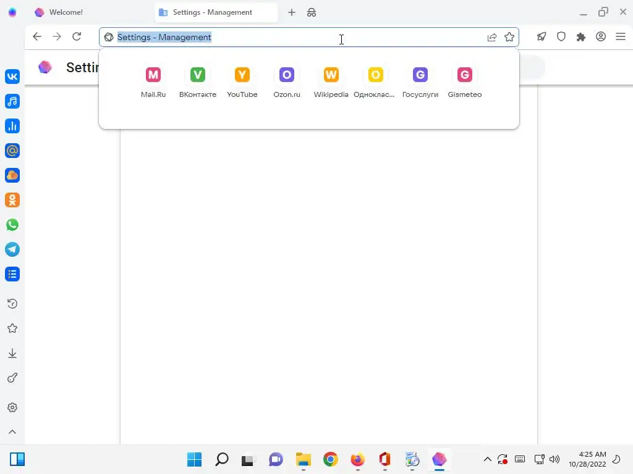Open Telegram from the sidebar
633x474 pixels.
pos(12,249)
